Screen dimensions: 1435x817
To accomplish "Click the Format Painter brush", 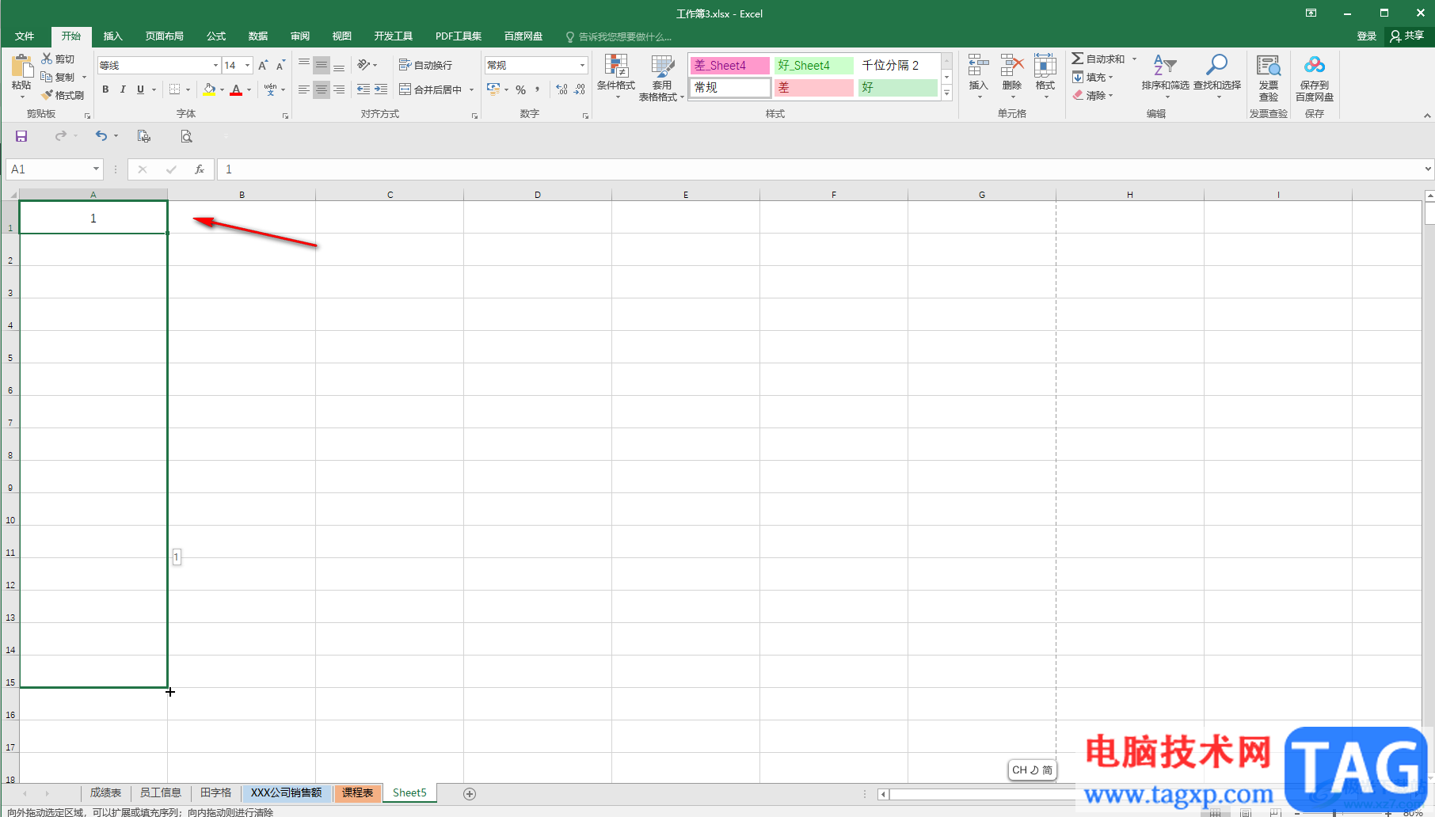I will (47, 95).
